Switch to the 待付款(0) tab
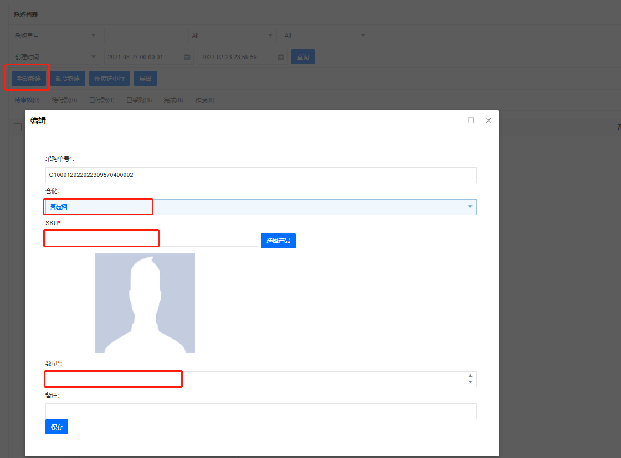Viewport: 621px width, 458px height. coord(65,101)
